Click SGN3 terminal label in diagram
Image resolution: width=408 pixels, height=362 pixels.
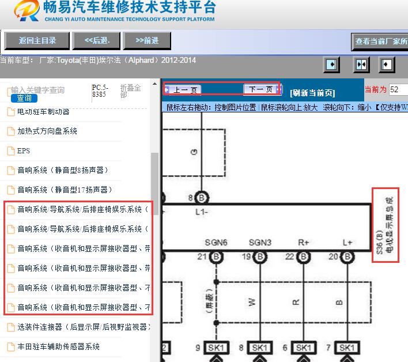[x=260, y=243]
